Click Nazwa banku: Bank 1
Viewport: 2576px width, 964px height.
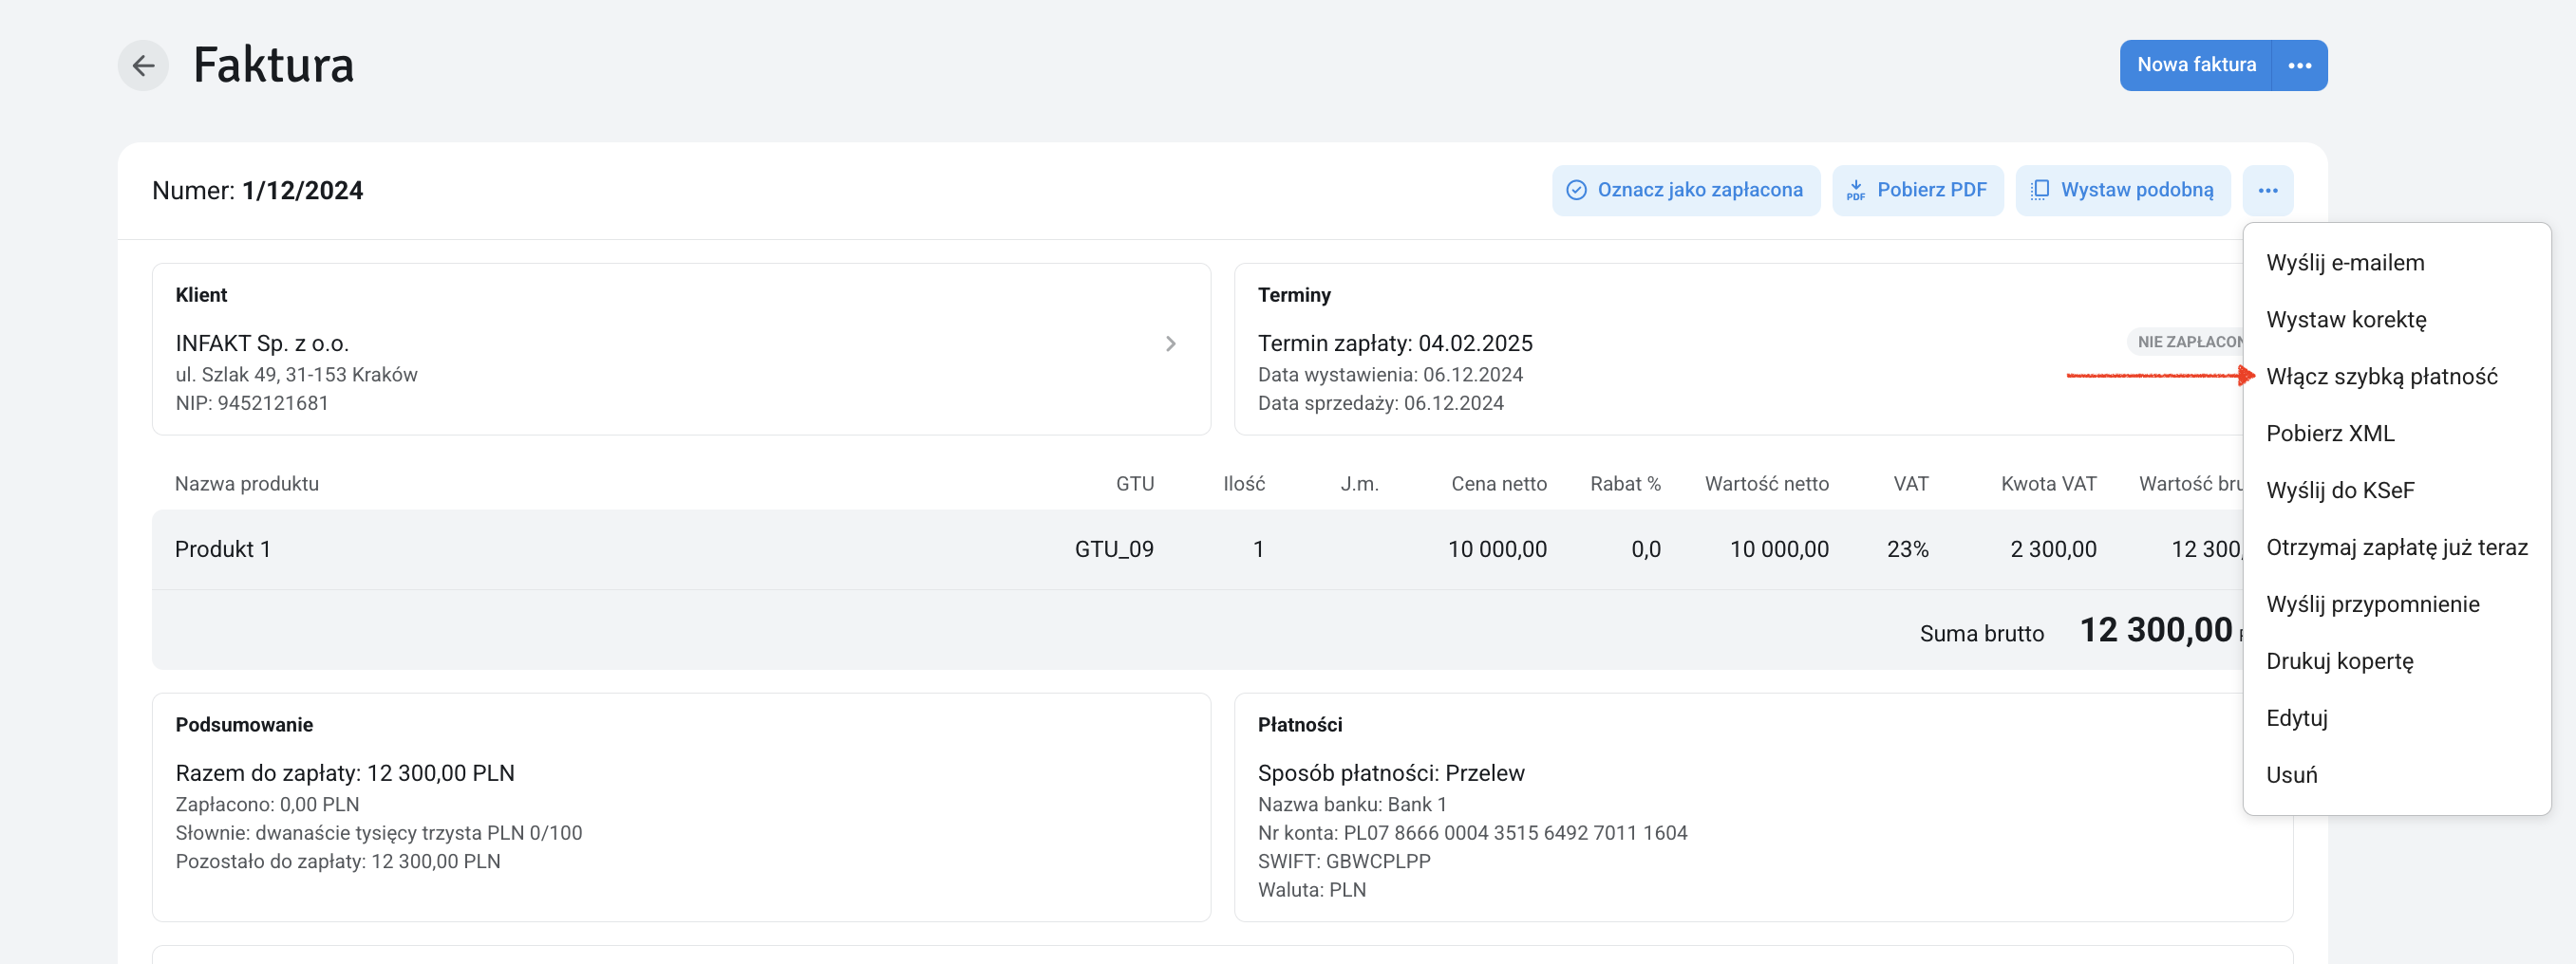(x=1352, y=805)
